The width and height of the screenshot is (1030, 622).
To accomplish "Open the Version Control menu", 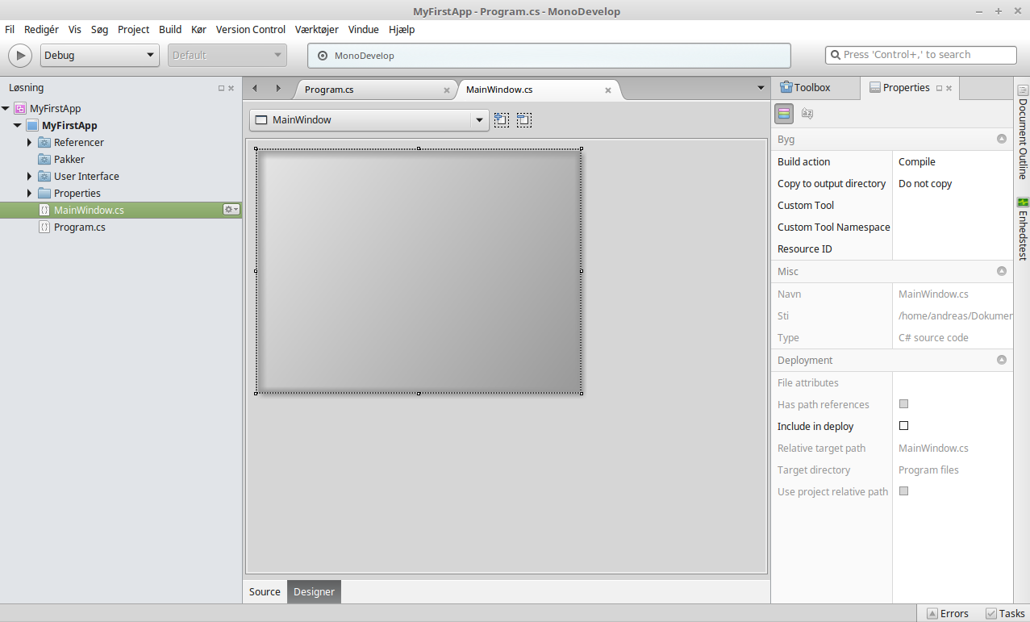I will pyautogui.click(x=251, y=29).
